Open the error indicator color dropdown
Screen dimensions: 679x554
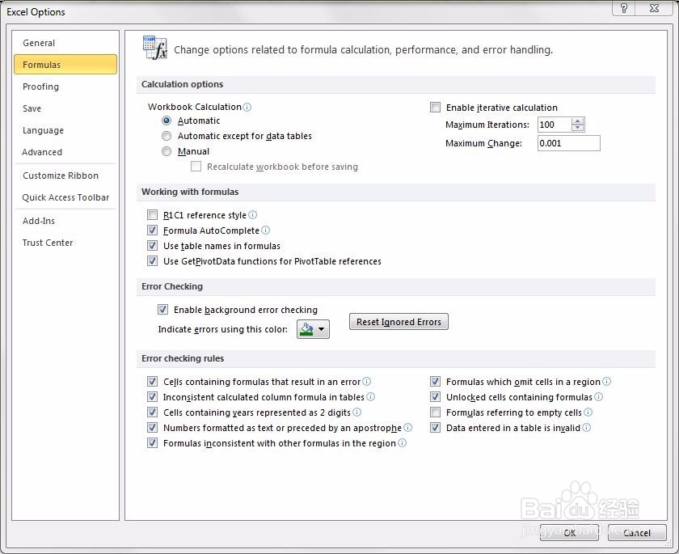313,329
